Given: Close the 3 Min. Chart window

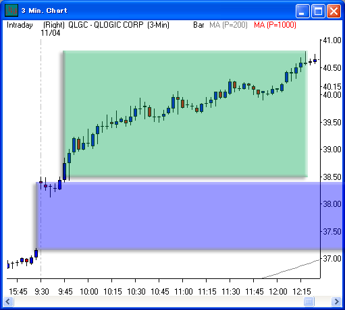Looking at the screenshot, I should click(x=334, y=11).
